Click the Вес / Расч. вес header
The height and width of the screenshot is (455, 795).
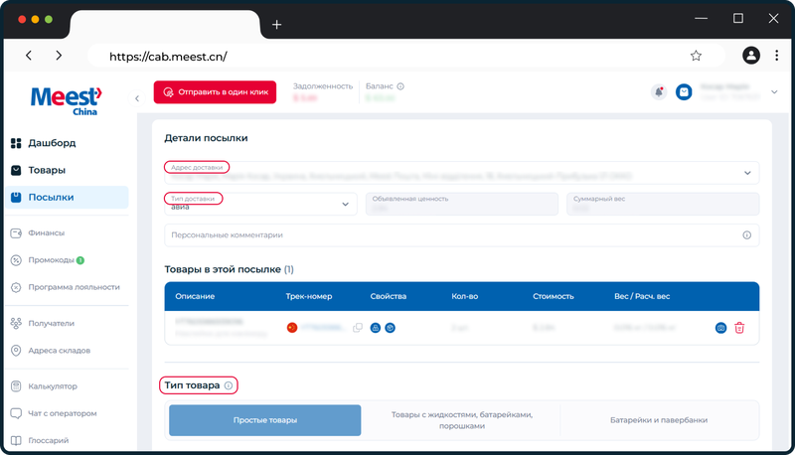[642, 296]
